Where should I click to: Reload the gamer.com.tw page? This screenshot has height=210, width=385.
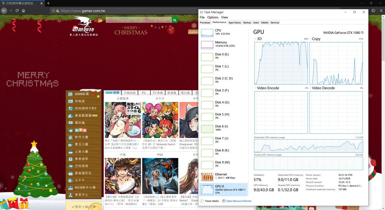click(17, 10)
